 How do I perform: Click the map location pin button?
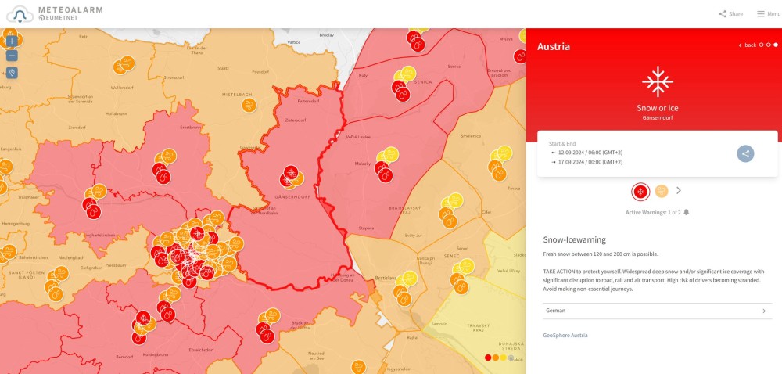[x=12, y=73]
